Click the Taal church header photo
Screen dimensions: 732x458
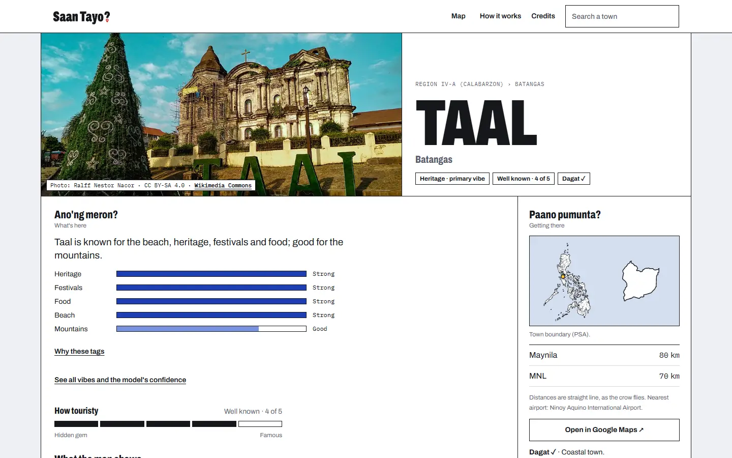tap(221, 114)
